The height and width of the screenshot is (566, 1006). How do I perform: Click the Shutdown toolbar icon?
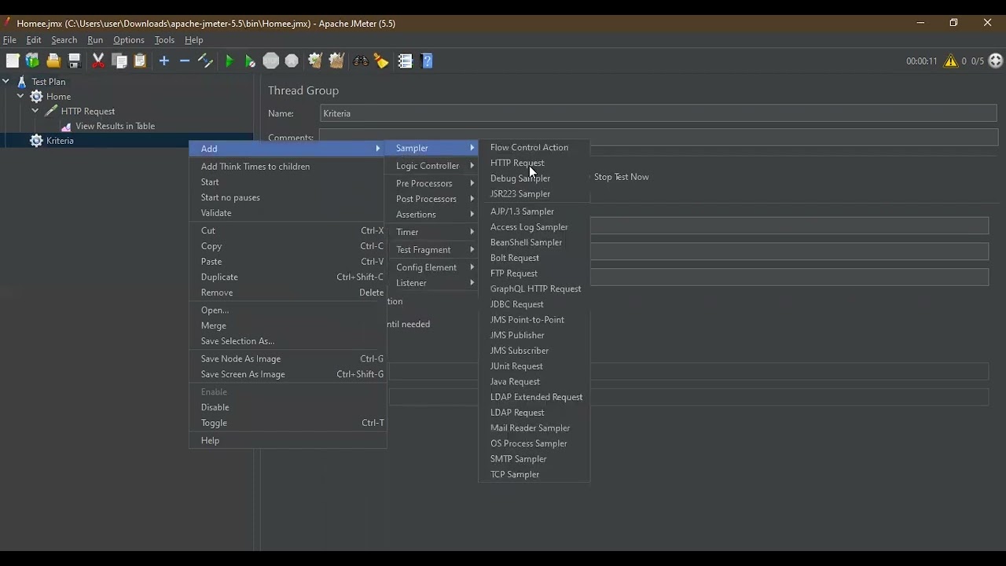coord(292,61)
